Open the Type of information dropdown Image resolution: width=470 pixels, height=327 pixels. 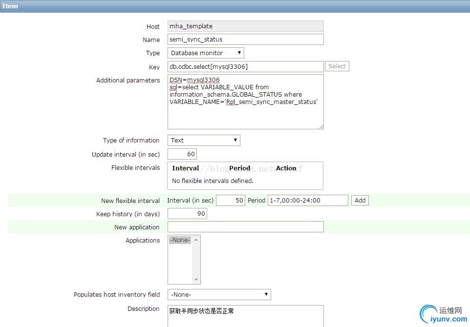204,140
